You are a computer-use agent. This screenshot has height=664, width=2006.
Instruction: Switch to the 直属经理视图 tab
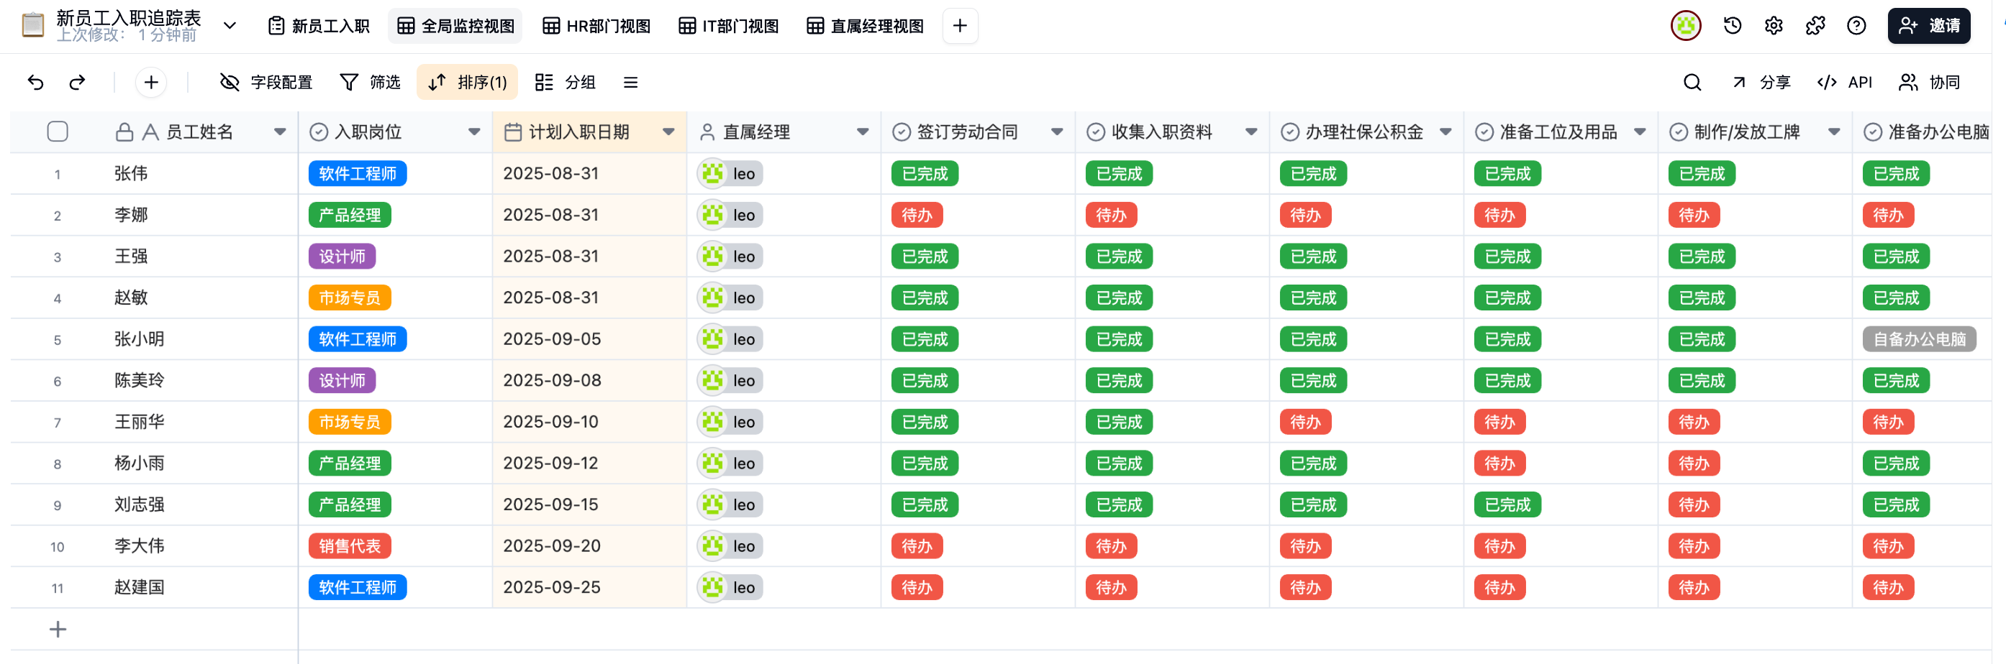[x=865, y=26]
